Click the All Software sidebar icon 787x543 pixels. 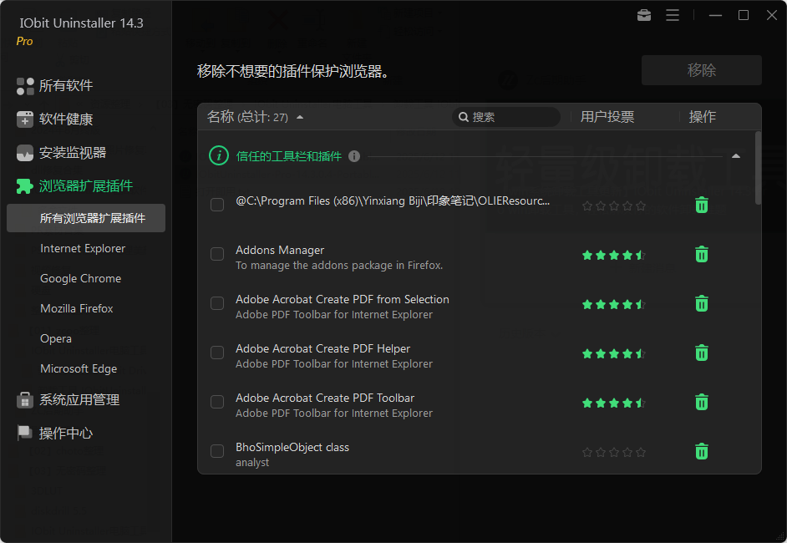tap(25, 86)
